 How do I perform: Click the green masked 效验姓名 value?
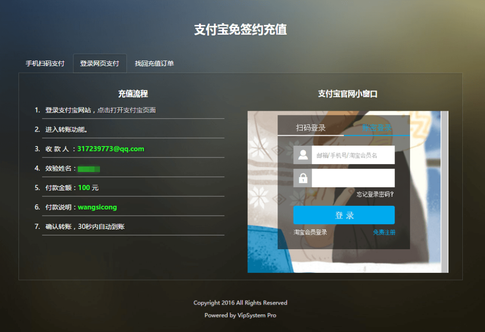click(x=89, y=169)
